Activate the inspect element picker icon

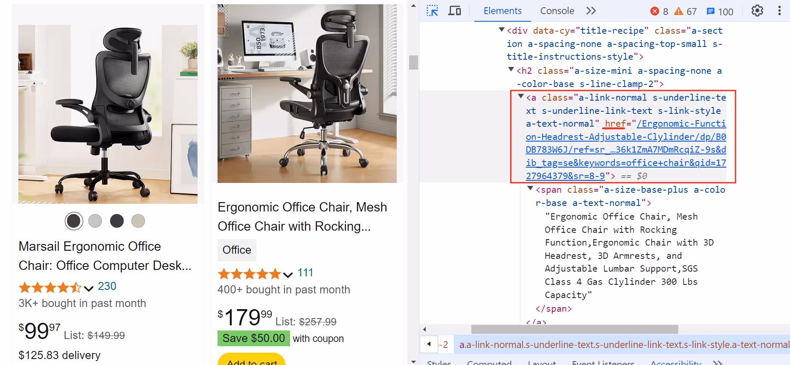click(x=432, y=11)
